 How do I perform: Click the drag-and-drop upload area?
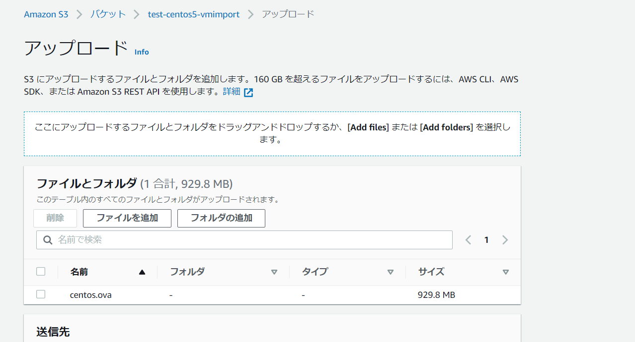click(272, 133)
